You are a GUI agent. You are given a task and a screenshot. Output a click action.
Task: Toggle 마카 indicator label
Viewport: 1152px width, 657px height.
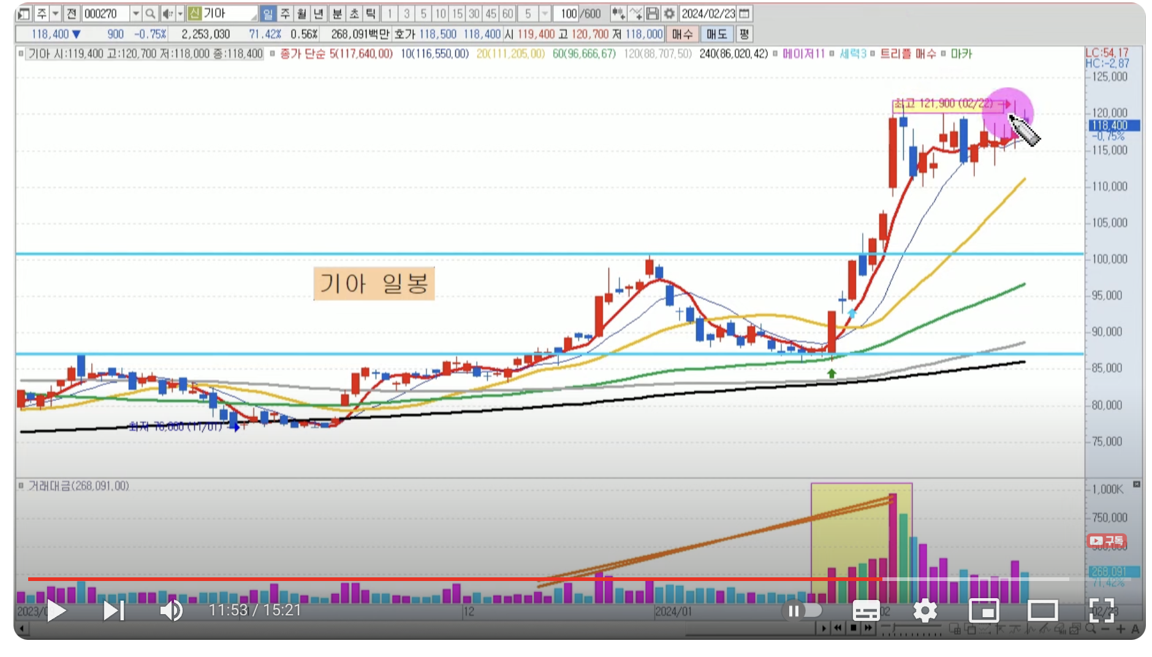click(961, 54)
